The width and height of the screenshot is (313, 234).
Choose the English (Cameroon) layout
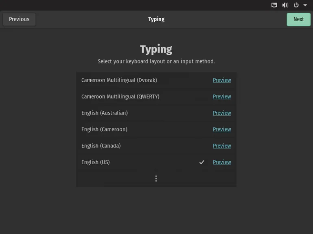(x=104, y=129)
